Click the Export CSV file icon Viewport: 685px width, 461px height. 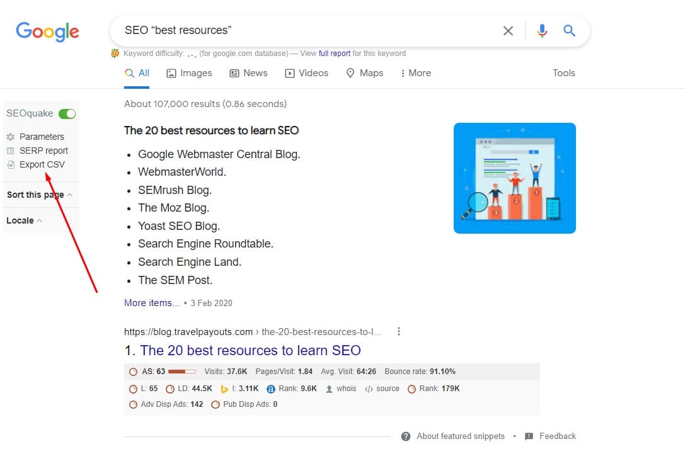(x=11, y=165)
